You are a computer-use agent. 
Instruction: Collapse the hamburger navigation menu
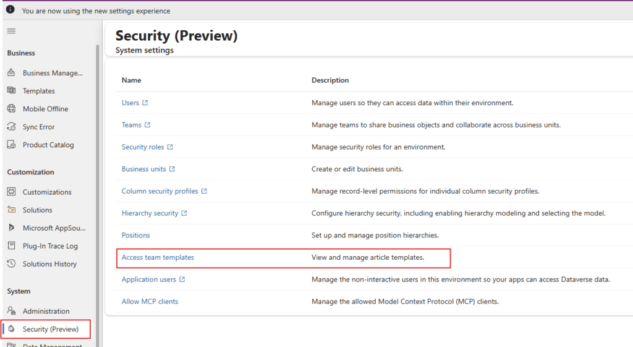coord(11,31)
